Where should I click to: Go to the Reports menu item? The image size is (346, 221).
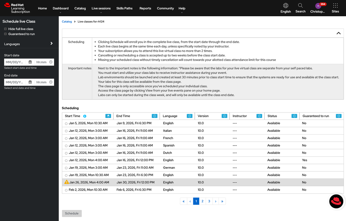click(145, 8)
